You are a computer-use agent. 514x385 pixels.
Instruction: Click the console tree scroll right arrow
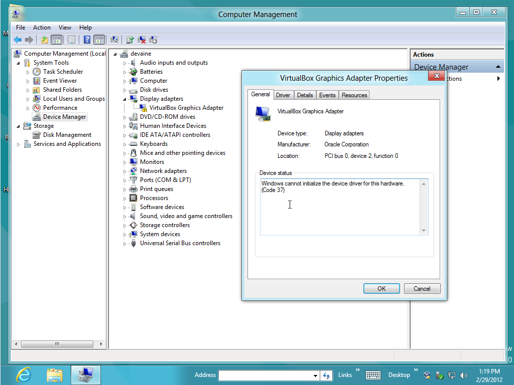(x=101, y=344)
